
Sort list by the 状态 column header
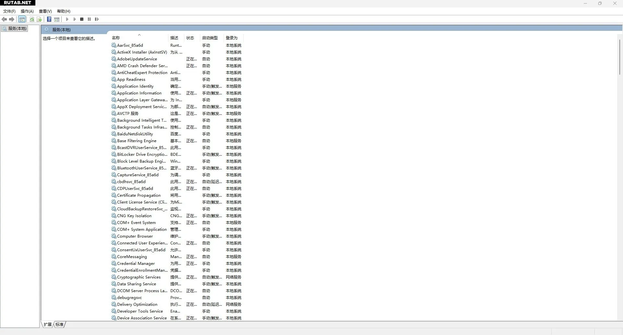(x=190, y=38)
